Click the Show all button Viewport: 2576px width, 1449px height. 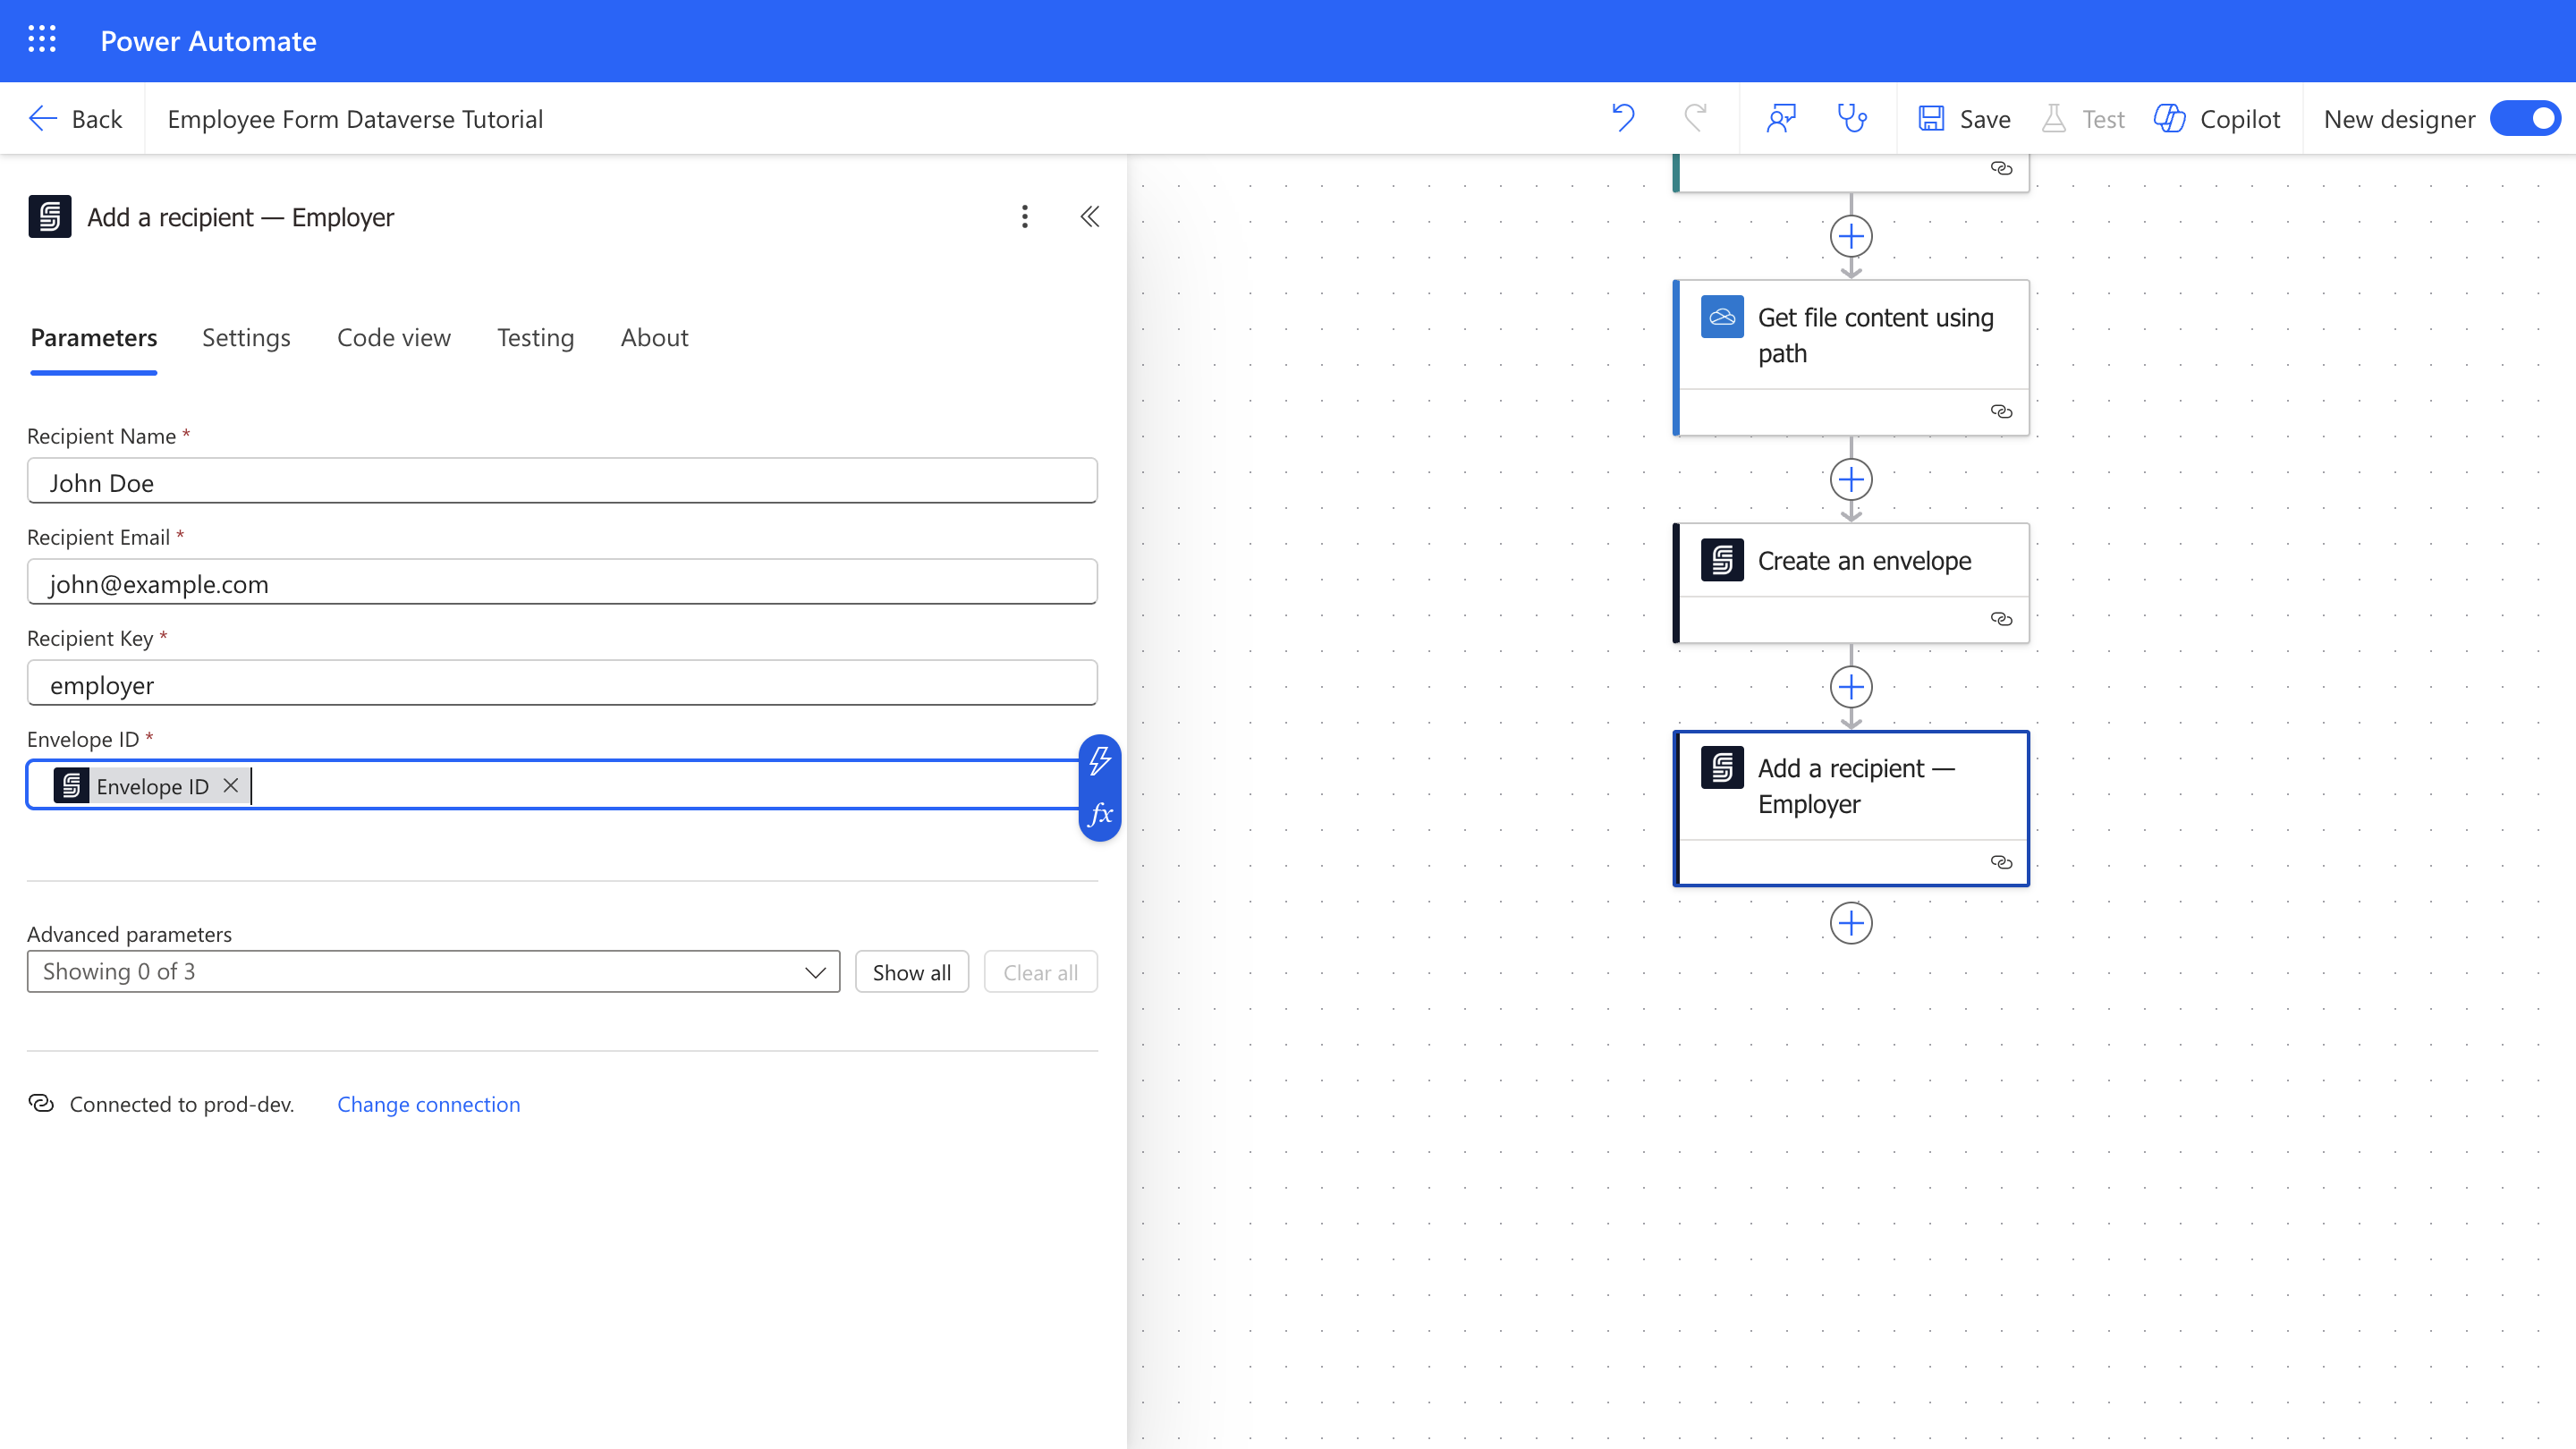911,971
